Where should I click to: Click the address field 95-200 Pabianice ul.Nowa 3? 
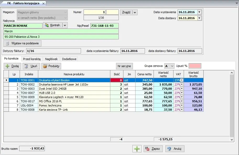point(61,37)
